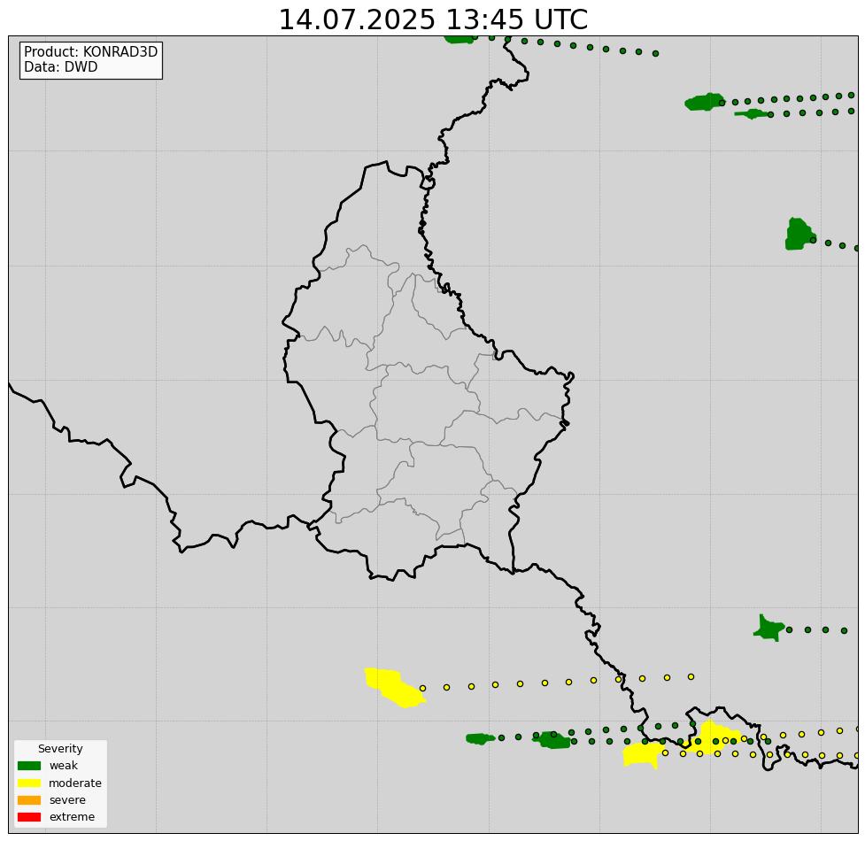Screen dimensions: 865x841
Task: Click the "extreme" legend label
Action: click(x=72, y=817)
